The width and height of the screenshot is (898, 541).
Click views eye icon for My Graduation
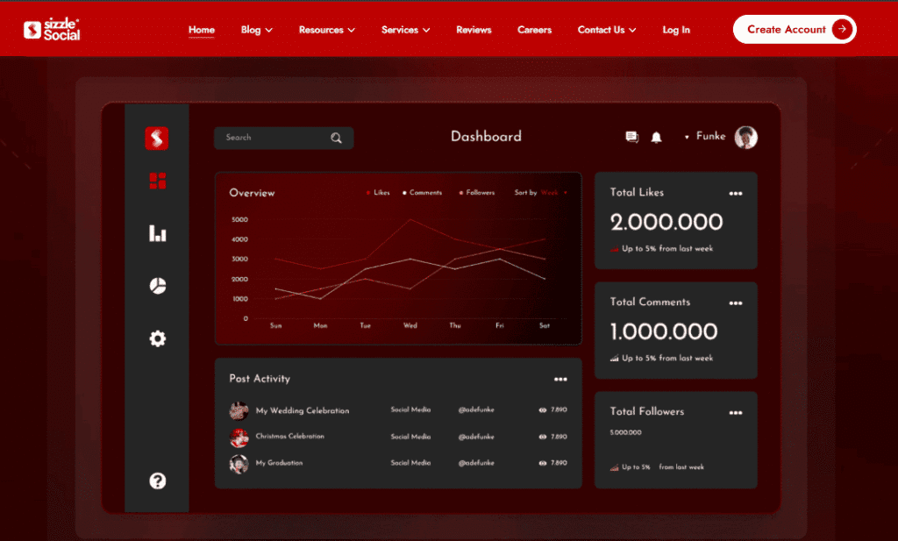(542, 463)
